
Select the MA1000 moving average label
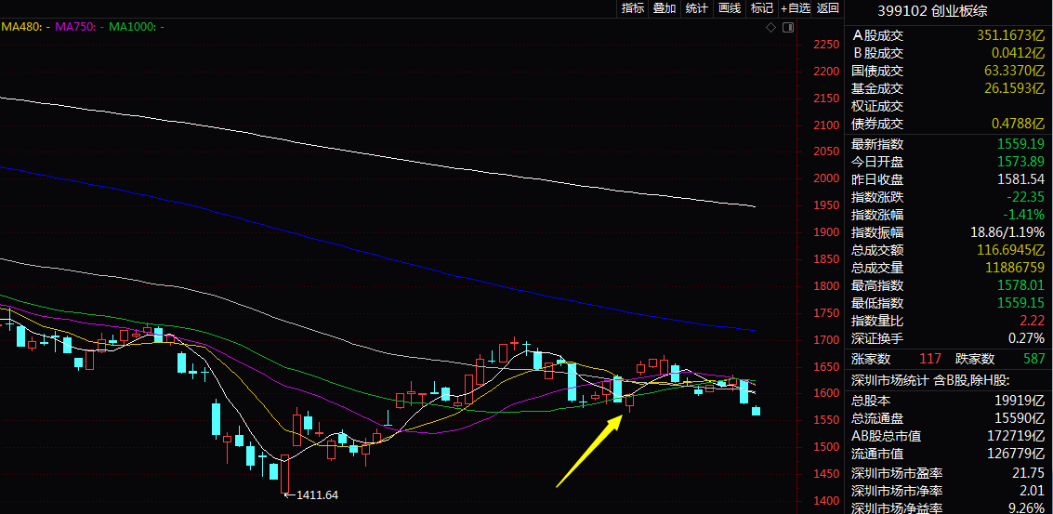coord(137,27)
